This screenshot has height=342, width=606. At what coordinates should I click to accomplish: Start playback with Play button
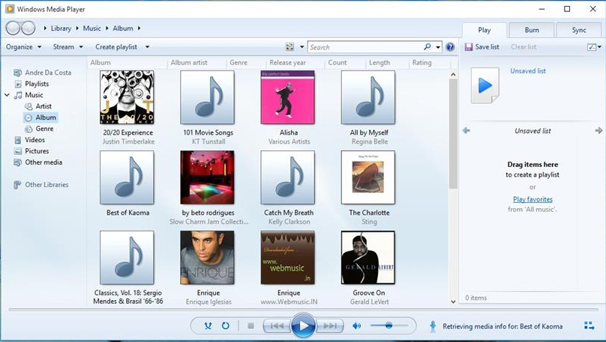click(x=303, y=326)
